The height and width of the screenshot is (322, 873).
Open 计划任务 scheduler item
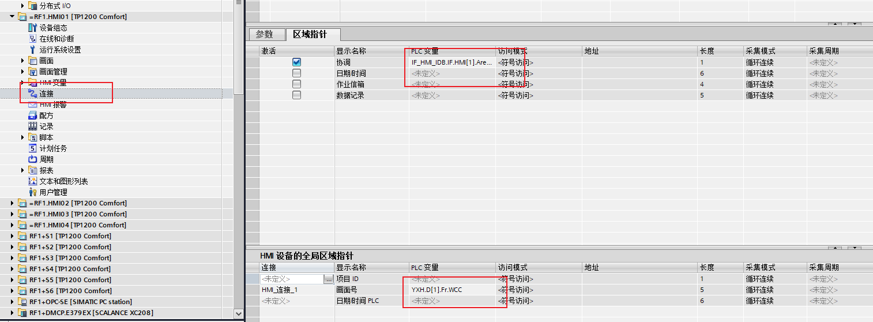tap(53, 148)
